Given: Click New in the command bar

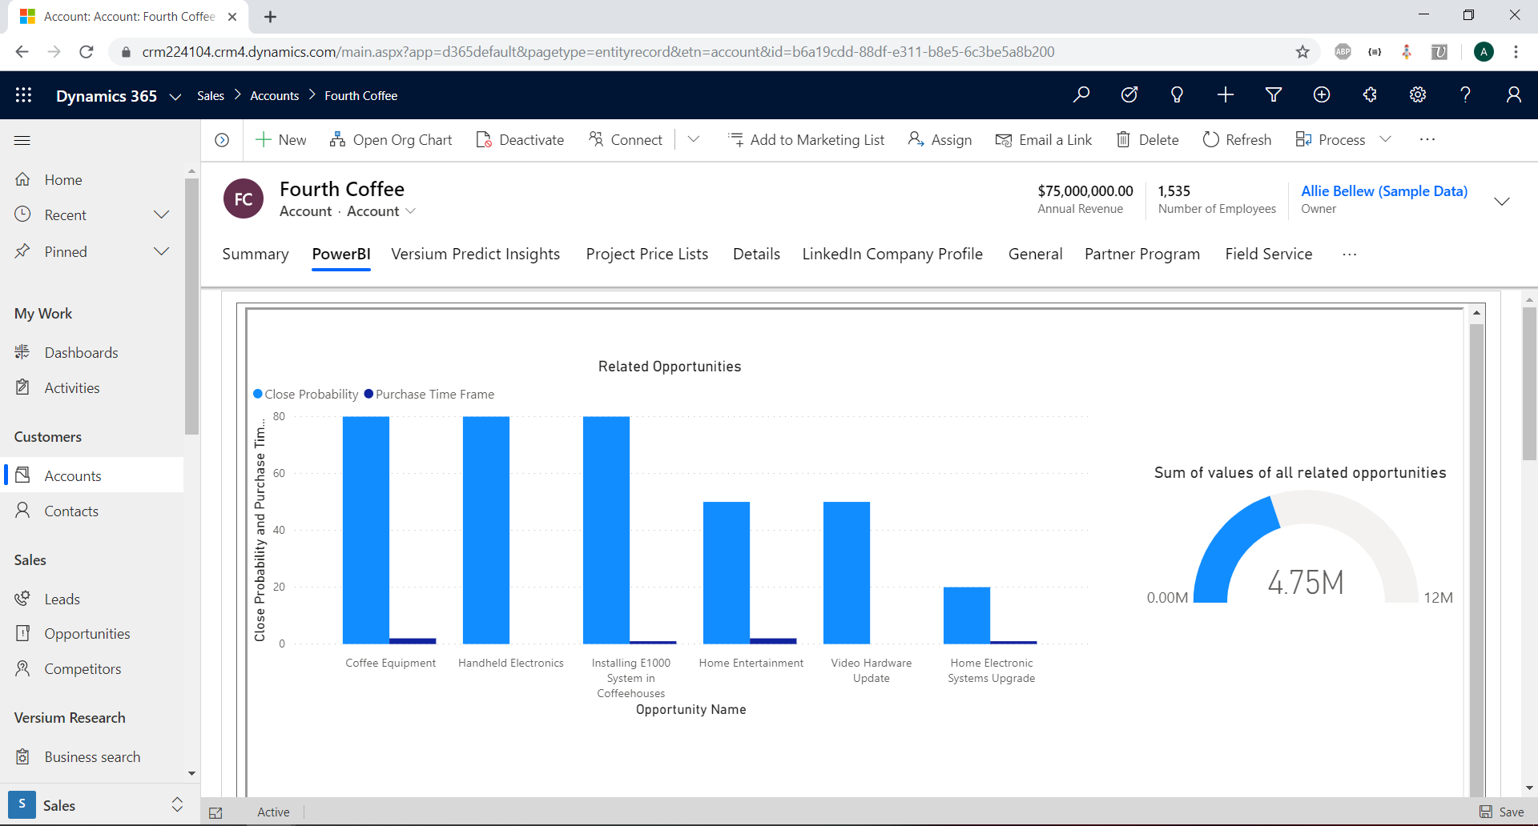Looking at the screenshot, I should 280,140.
